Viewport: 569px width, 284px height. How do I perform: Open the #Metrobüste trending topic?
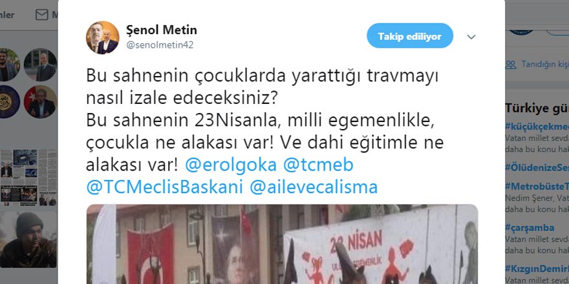tap(537, 187)
